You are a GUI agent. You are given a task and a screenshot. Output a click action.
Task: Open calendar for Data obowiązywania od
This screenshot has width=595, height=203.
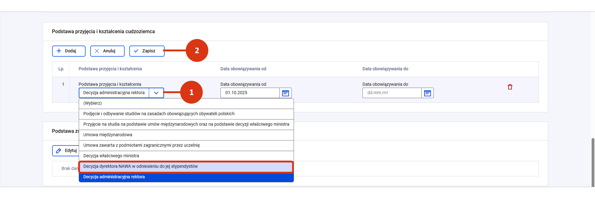click(x=286, y=93)
